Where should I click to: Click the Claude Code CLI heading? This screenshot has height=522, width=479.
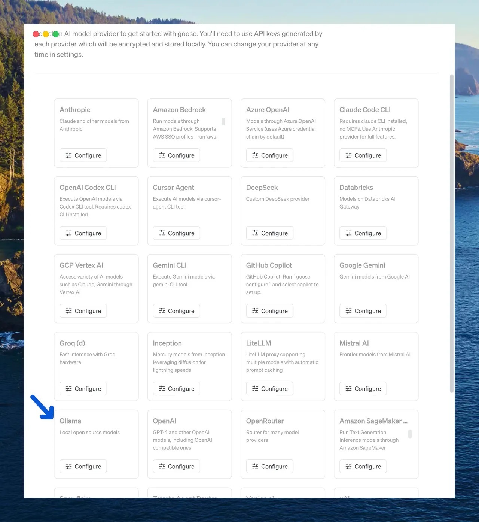(x=365, y=110)
